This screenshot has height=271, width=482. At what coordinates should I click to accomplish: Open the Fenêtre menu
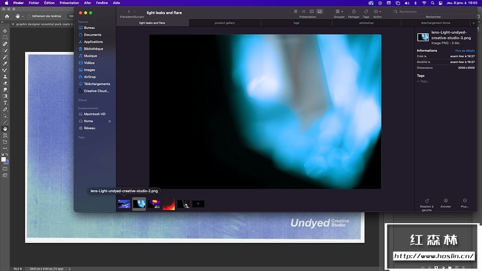(x=102, y=3)
